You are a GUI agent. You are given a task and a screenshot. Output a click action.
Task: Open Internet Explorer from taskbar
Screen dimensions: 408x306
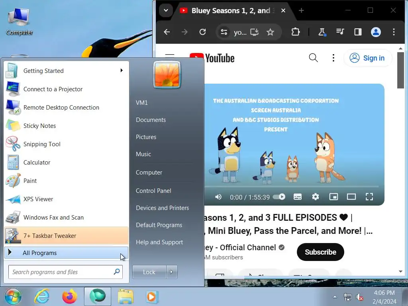point(42,296)
